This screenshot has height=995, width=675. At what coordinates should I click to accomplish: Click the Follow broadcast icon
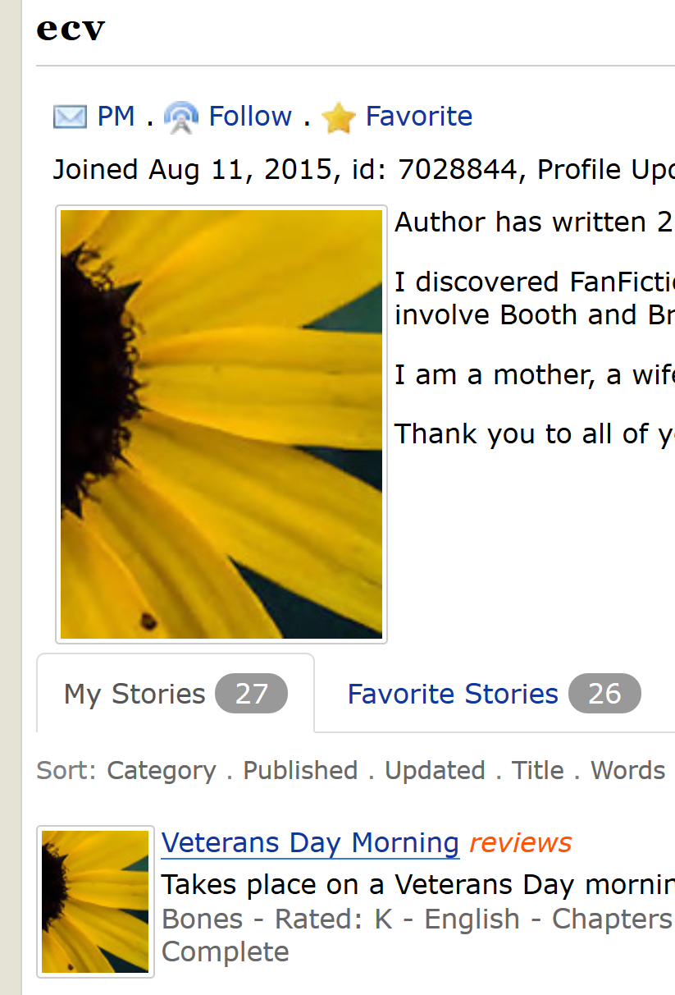coord(181,117)
